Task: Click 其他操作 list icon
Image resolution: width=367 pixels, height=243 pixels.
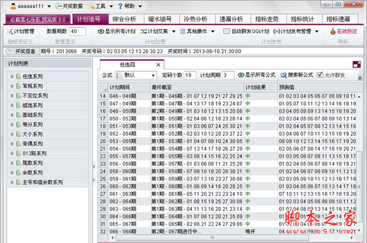Action: [x=183, y=31]
